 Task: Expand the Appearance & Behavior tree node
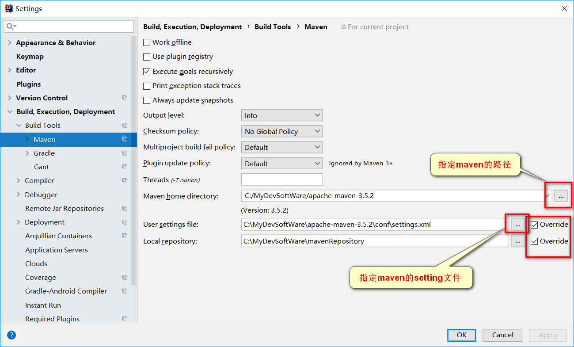click(x=10, y=43)
